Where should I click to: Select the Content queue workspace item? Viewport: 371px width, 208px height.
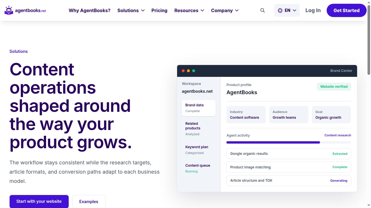pos(199,168)
